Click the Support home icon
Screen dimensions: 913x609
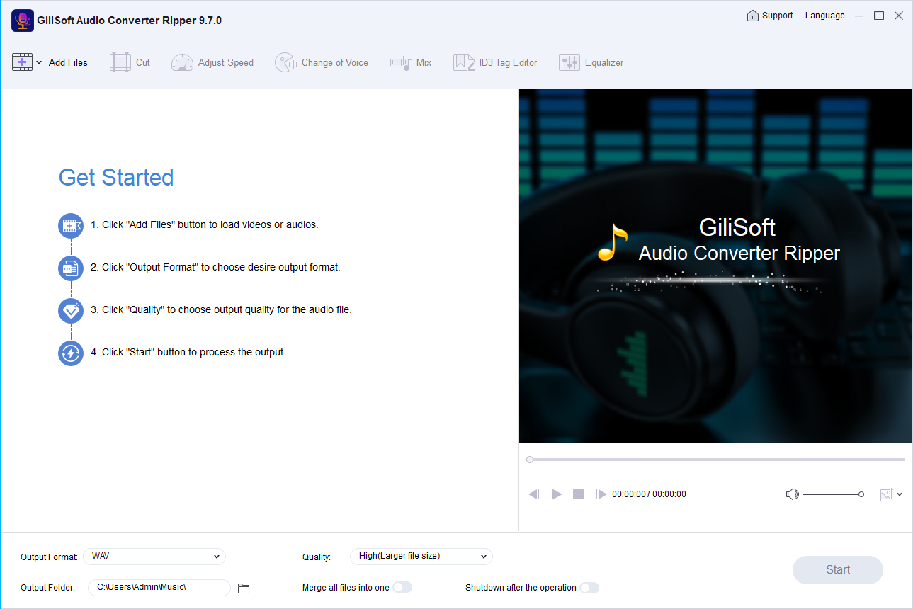(752, 16)
